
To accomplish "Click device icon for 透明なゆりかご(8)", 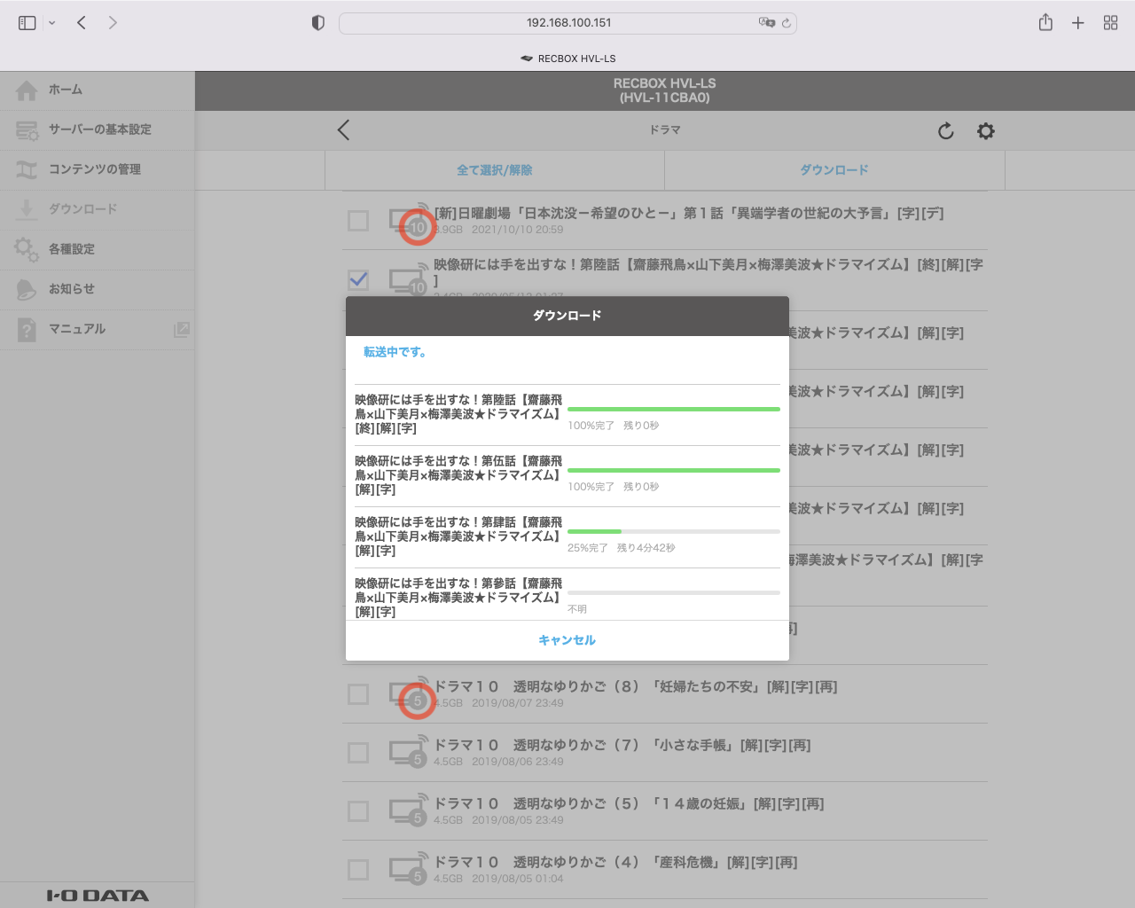I will pos(409,693).
